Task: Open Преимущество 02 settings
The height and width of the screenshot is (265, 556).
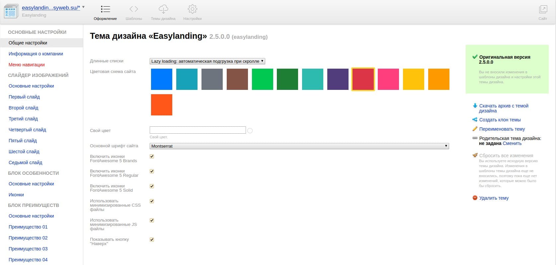Action: coord(28,238)
